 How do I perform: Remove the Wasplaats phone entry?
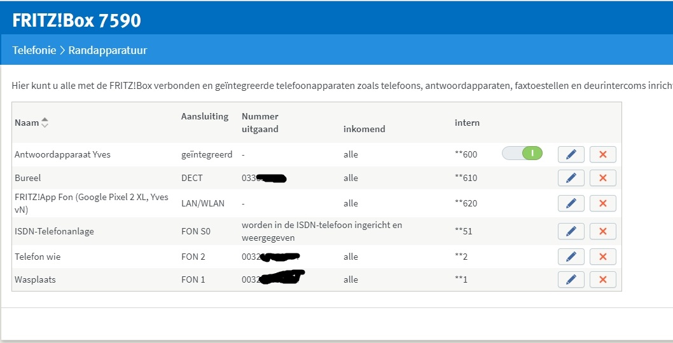pyautogui.click(x=603, y=279)
